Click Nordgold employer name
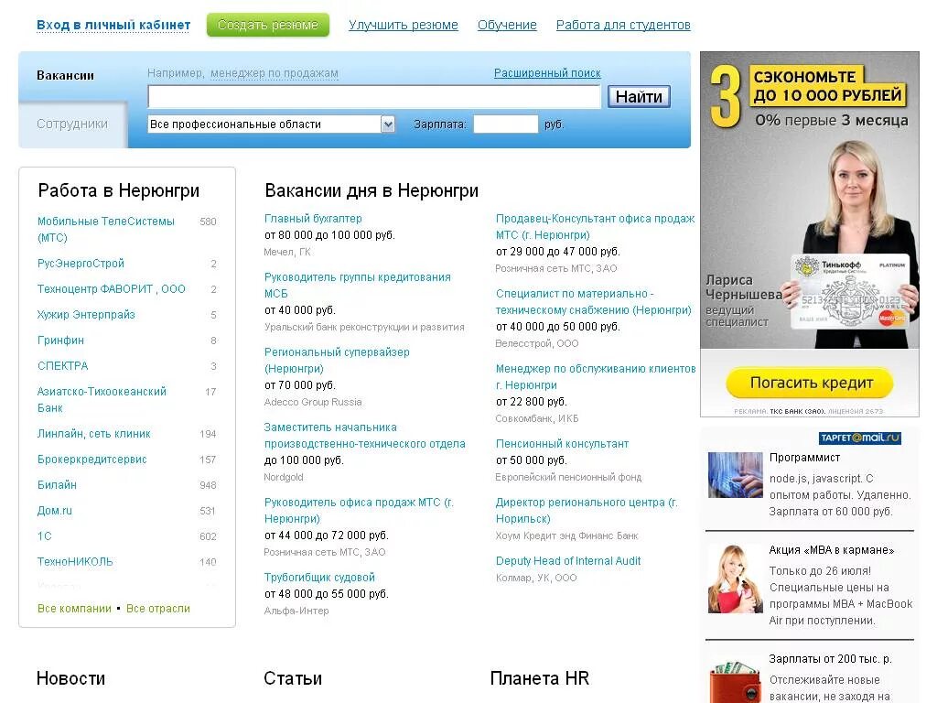The height and width of the screenshot is (703, 937). click(x=284, y=478)
